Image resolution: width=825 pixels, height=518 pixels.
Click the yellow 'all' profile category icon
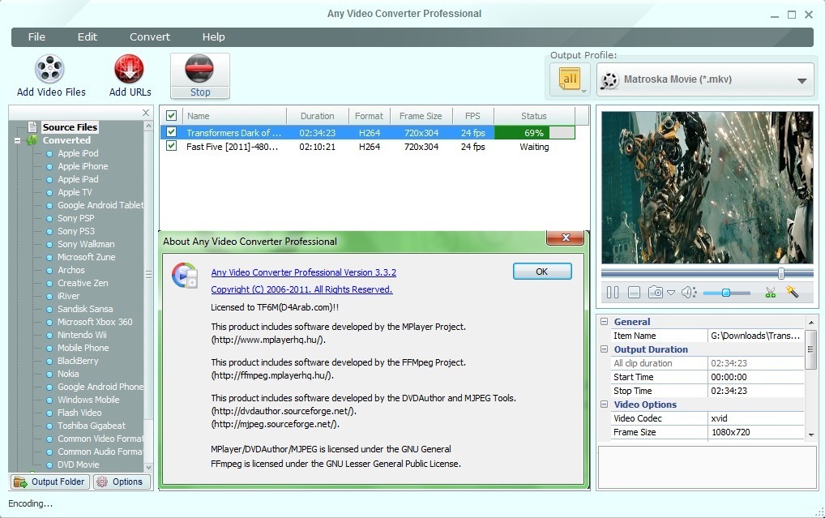coord(570,79)
